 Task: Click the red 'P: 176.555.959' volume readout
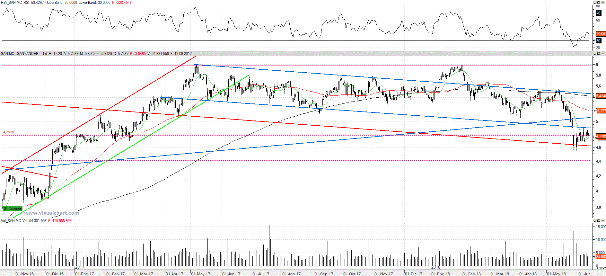coord(60,221)
